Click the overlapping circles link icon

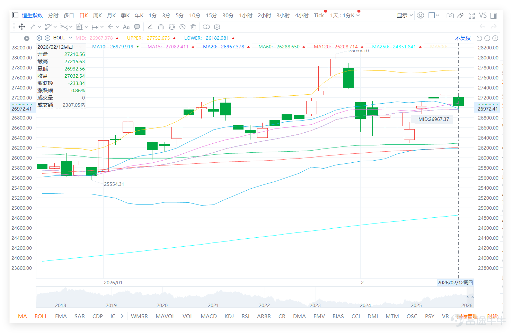(206, 27)
